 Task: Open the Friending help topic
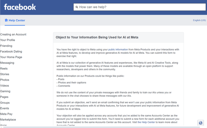[x=6, y=46]
